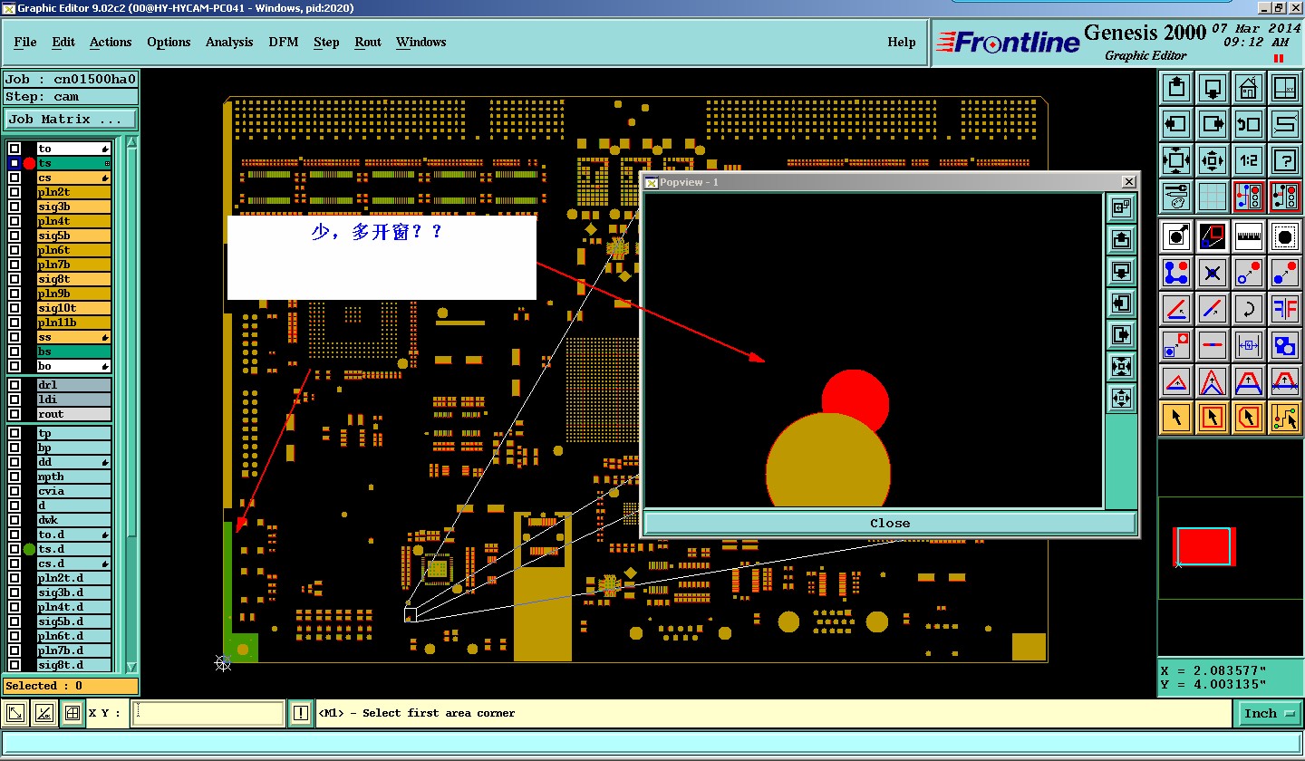Open the wrench and palette settings icon
This screenshot has height=761, width=1305.
[1176, 197]
